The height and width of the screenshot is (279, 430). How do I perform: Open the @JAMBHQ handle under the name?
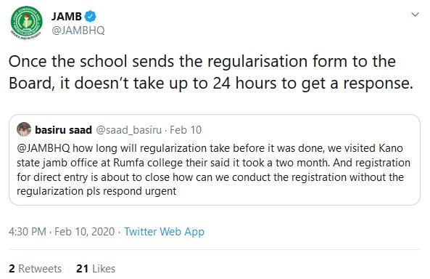[x=78, y=31]
